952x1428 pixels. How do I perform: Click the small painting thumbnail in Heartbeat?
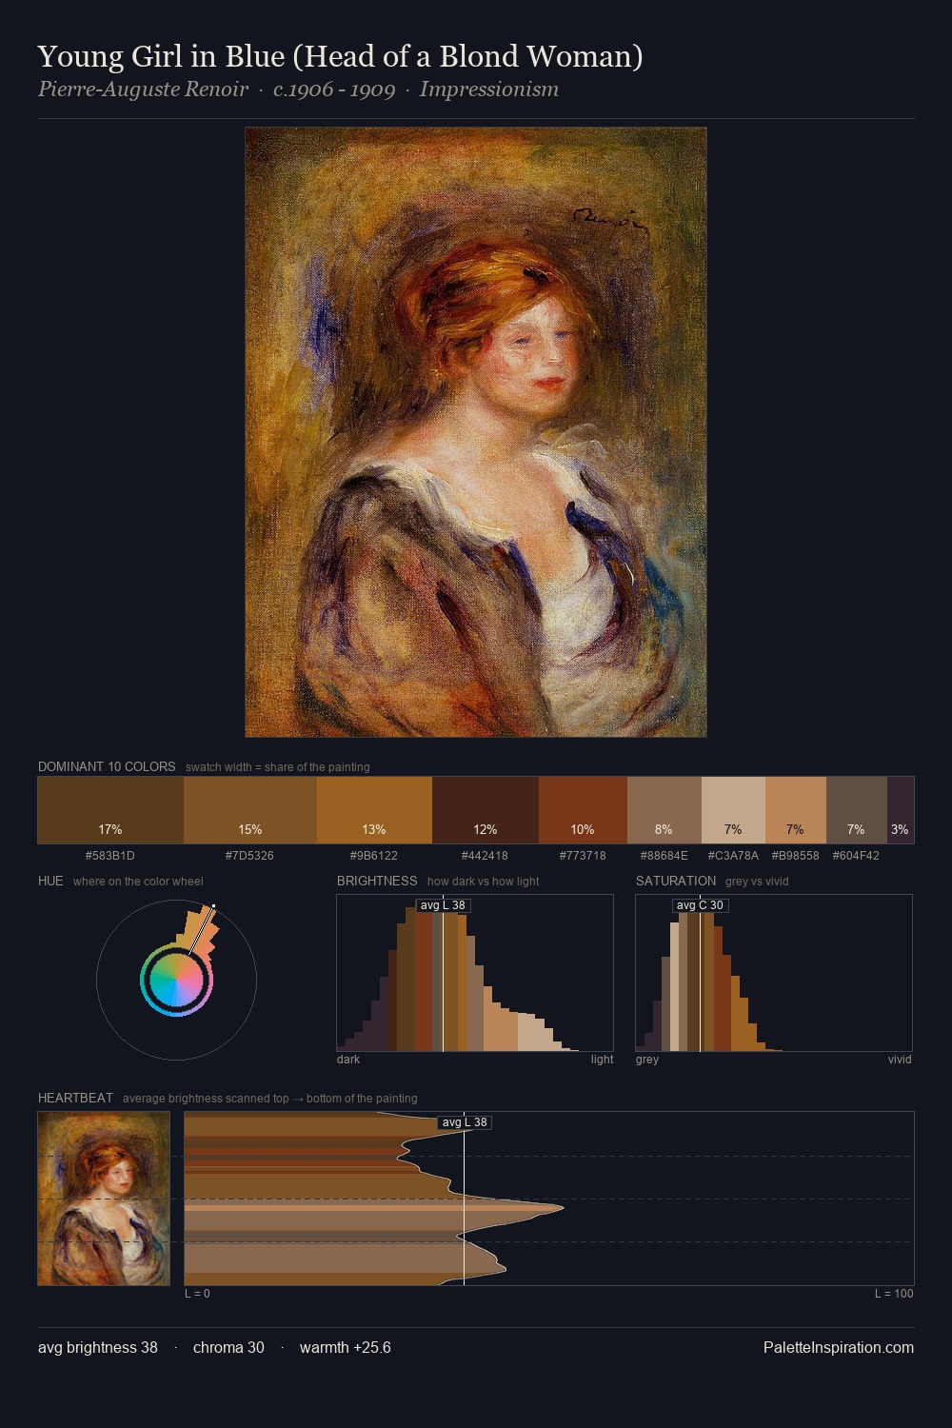[x=104, y=1199]
